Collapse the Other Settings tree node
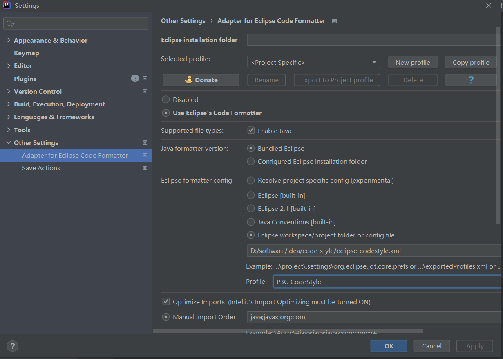 point(9,142)
